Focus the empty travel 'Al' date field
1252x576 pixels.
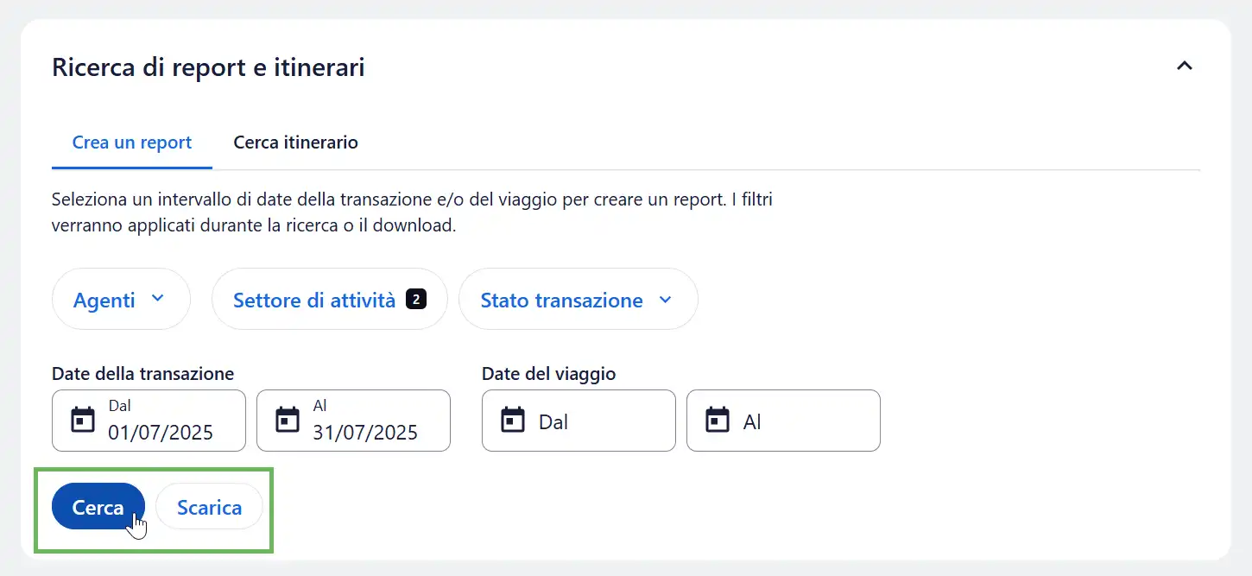point(800,421)
